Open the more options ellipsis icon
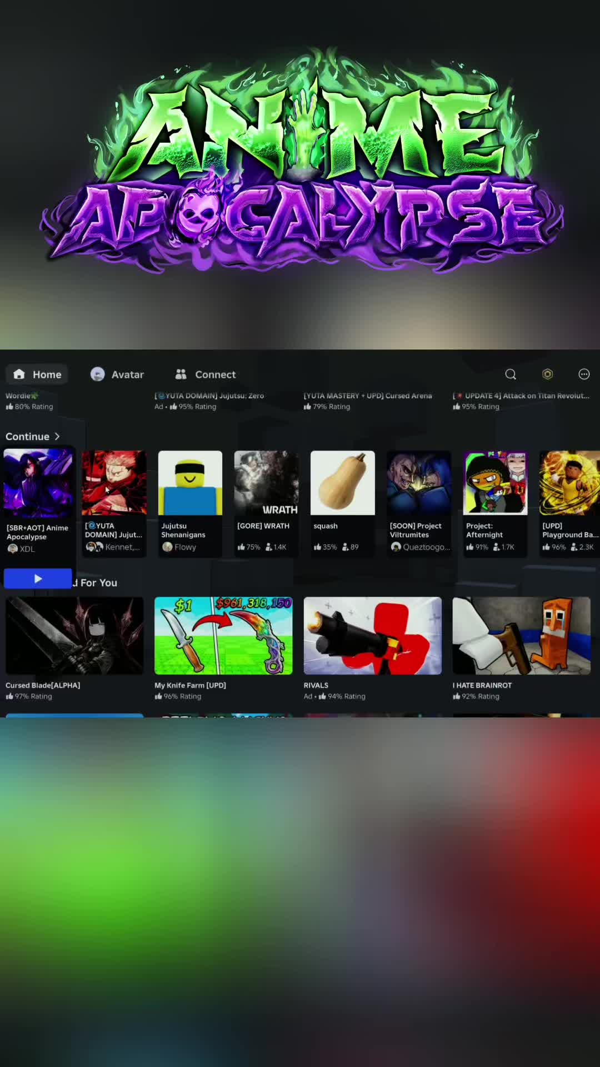 pos(584,374)
